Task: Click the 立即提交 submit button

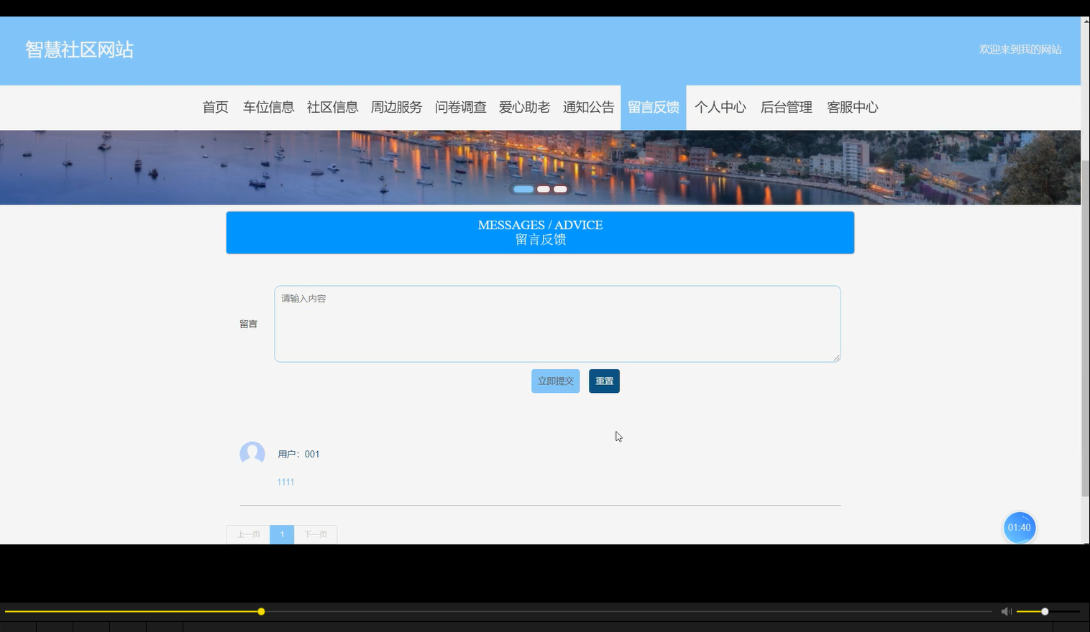Action: click(555, 381)
